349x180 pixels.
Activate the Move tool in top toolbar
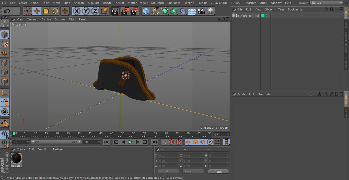37,11
